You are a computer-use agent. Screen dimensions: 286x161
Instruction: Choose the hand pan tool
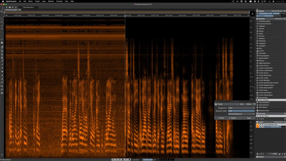[2, 83]
